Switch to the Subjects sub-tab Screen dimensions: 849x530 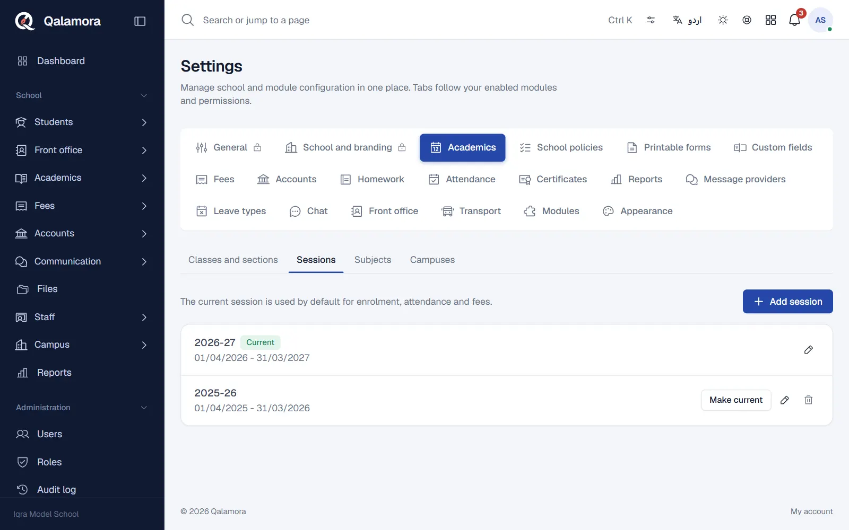click(x=373, y=260)
